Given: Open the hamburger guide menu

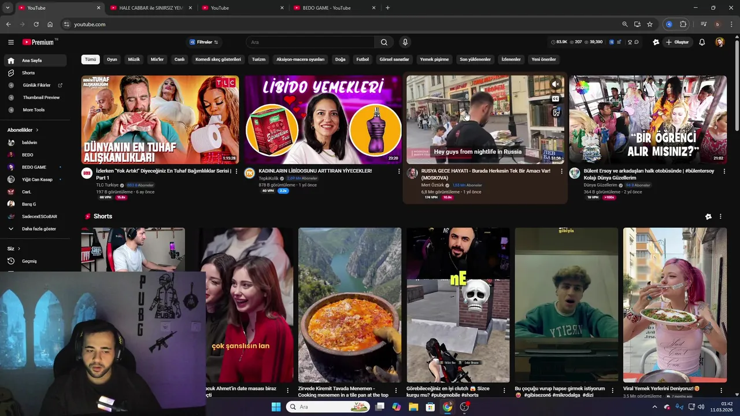Looking at the screenshot, I should pos(10,42).
